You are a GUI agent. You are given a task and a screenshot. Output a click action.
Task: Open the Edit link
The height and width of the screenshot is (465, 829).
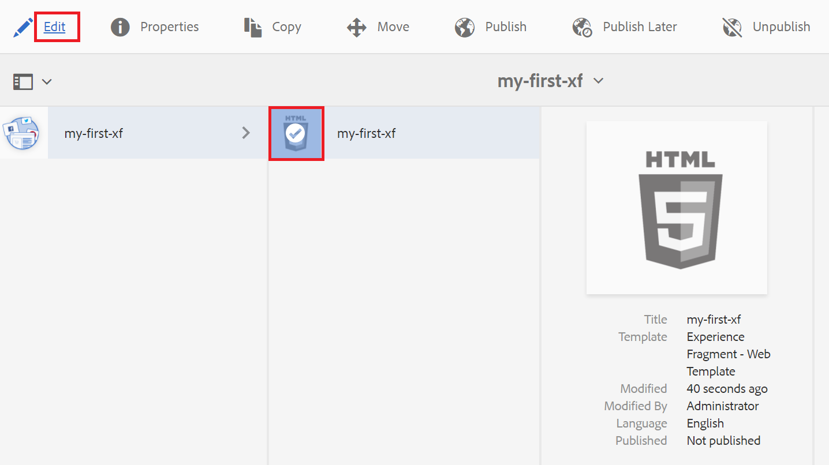click(x=55, y=27)
